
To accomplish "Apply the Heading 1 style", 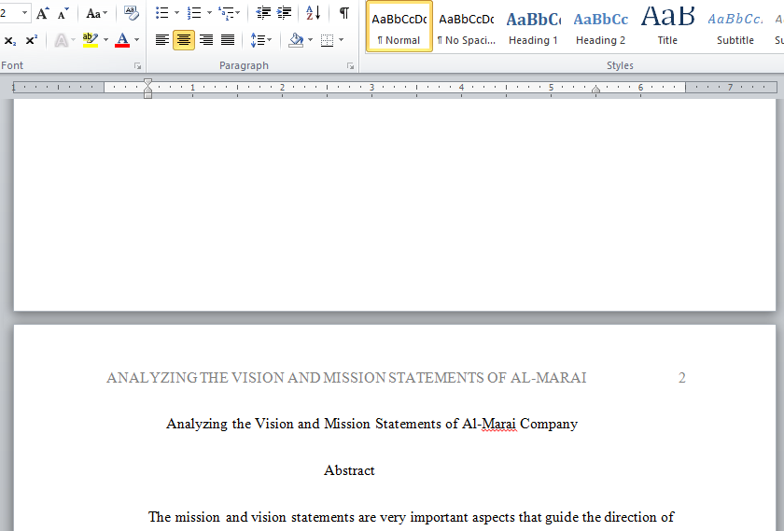I will [533, 26].
